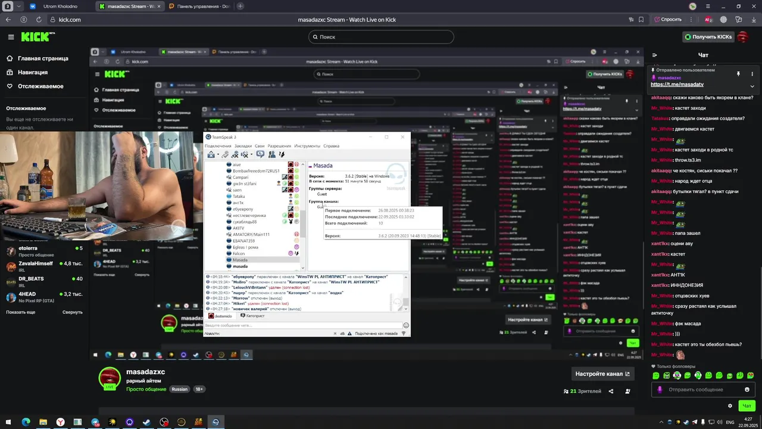Open recommended channel 4HEAD
This screenshot has width=762, height=429.
44,297
